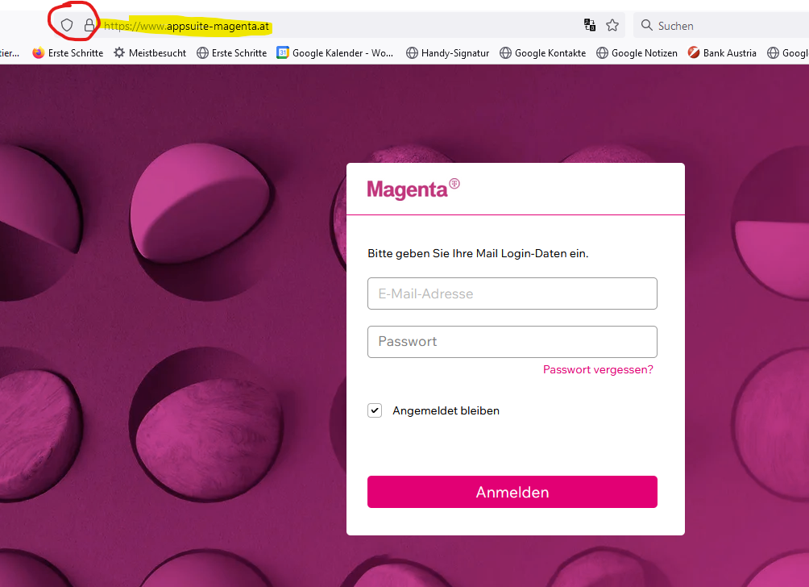This screenshot has width=809, height=587.
Task: Select the appsuite-magenta.at URL in the address bar
Action: point(187,26)
